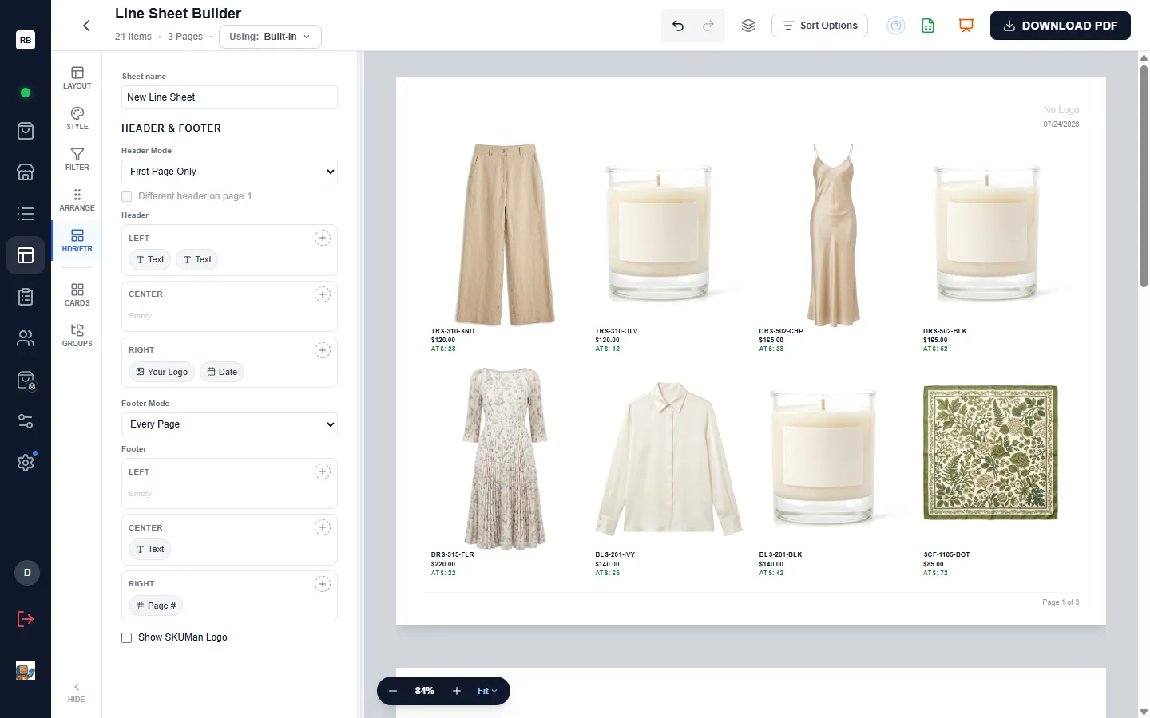The image size is (1150, 718).
Task: Zoom out with the minus button
Action: click(393, 691)
